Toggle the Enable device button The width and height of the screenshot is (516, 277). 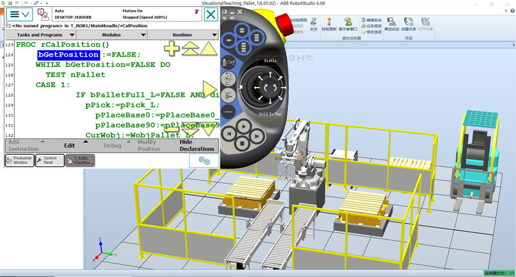270,60
